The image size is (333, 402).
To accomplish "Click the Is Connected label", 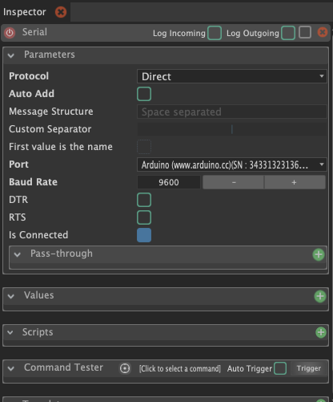I will (38, 235).
